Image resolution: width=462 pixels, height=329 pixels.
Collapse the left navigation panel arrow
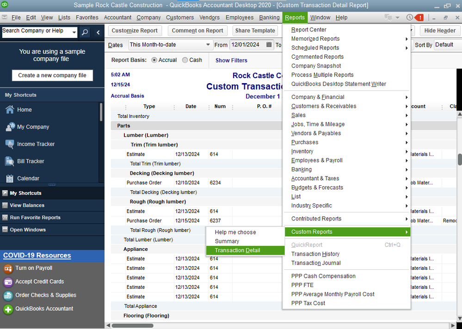[x=98, y=32]
